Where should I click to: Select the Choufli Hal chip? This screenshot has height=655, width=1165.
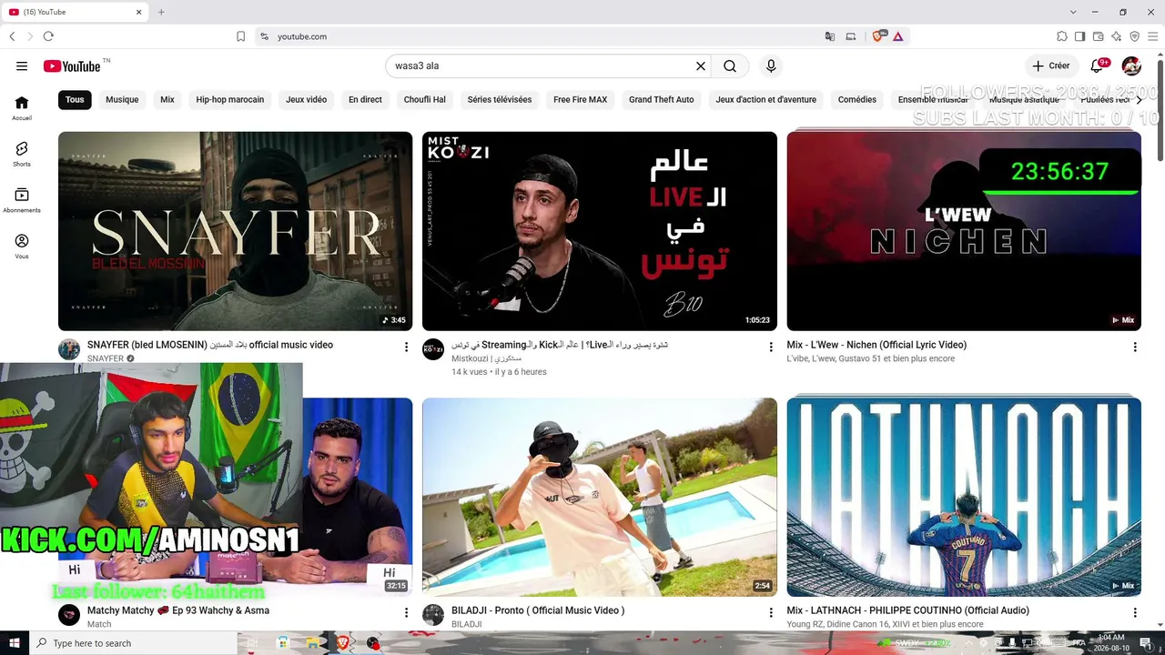(x=425, y=100)
